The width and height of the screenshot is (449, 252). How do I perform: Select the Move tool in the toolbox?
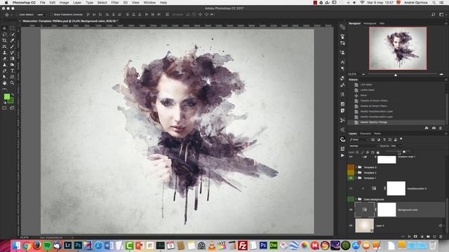(5, 28)
